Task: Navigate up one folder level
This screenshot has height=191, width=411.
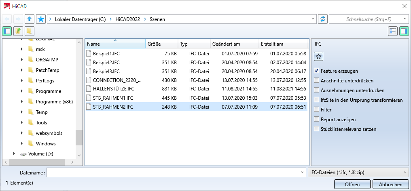Action: click(30, 19)
